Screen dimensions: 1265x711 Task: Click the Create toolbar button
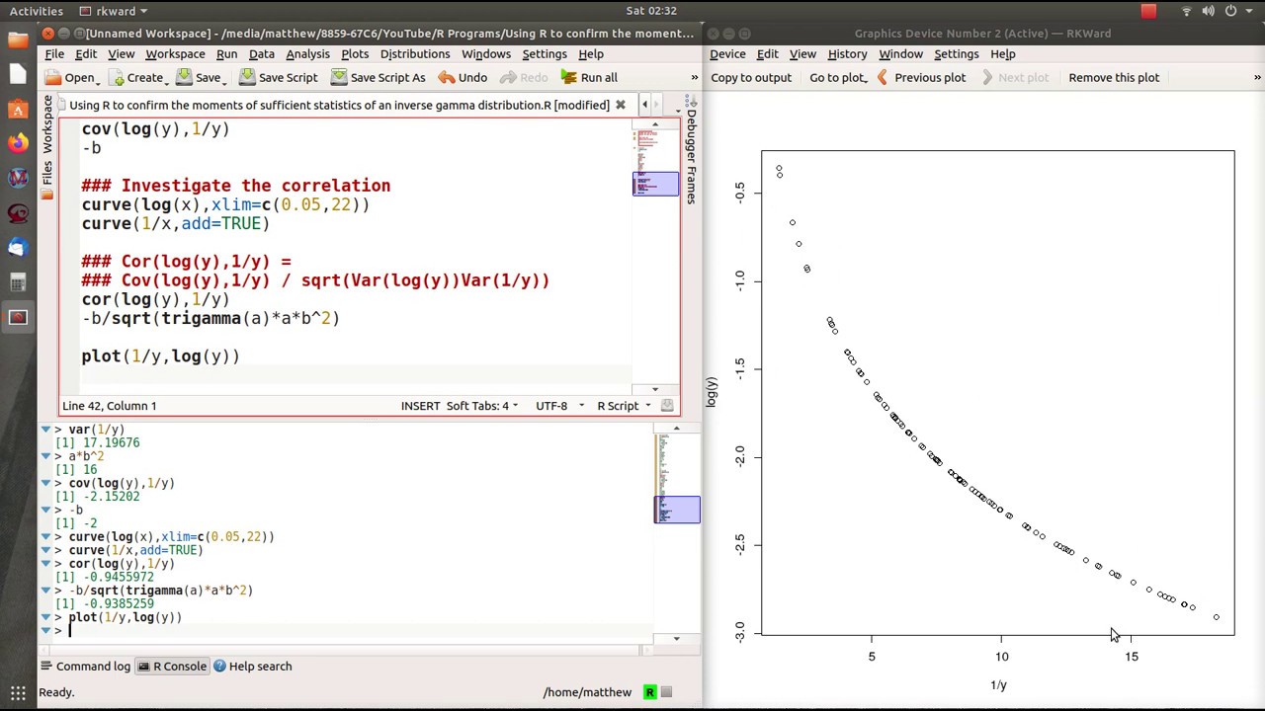click(135, 77)
